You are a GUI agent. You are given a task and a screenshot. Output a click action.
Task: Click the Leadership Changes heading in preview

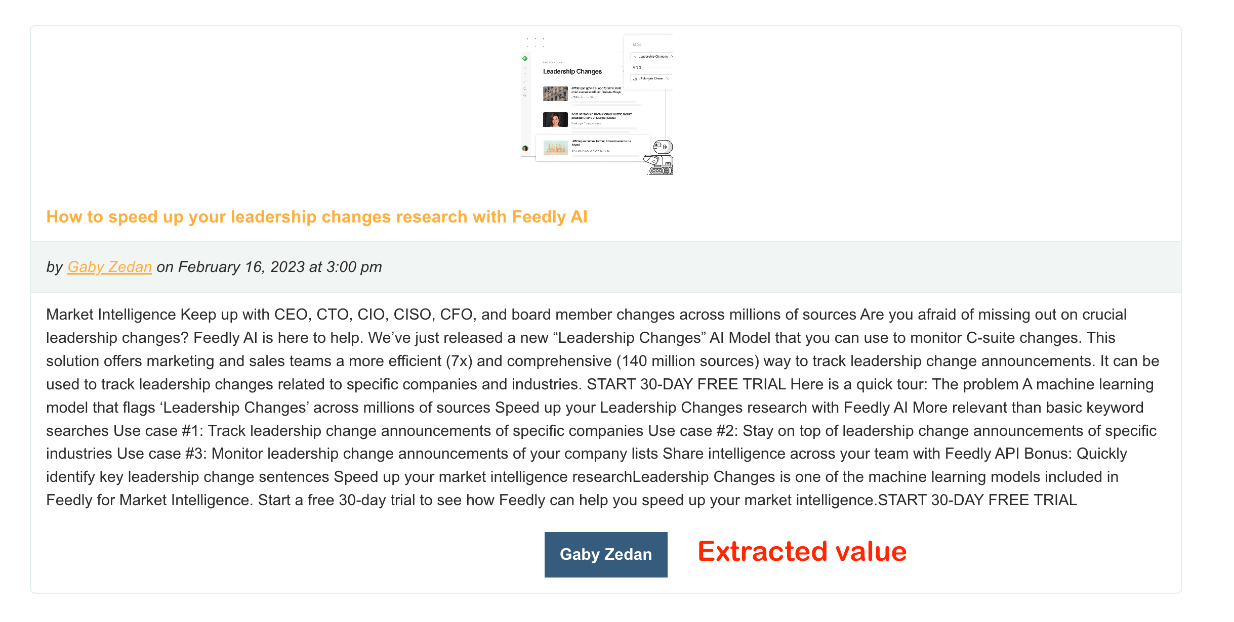coord(572,71)
